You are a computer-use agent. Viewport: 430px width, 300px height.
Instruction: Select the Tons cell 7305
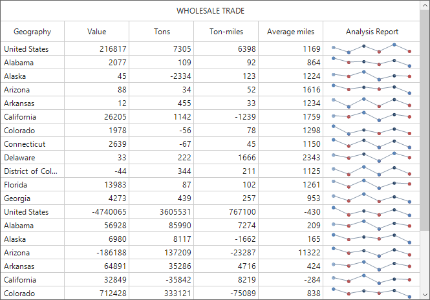[x=161, y=48]
